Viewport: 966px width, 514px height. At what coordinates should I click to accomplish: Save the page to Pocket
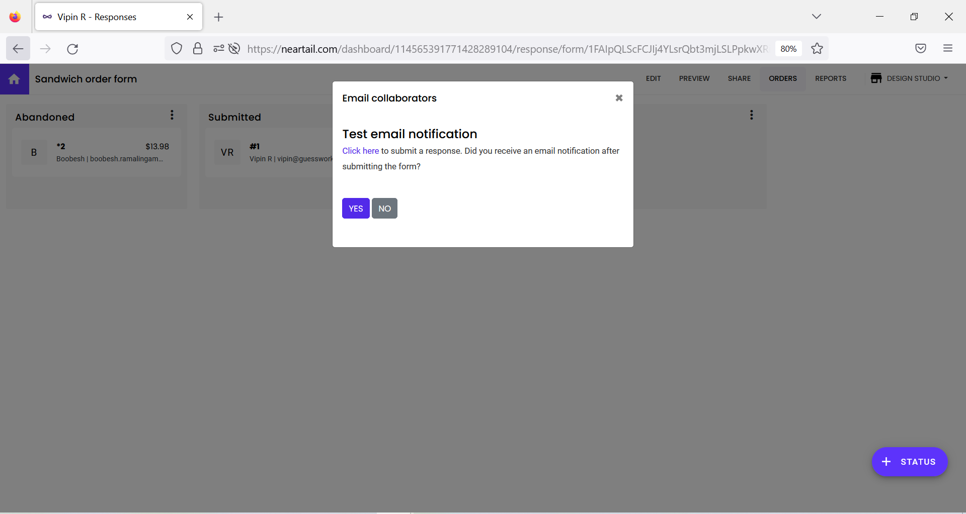pyautogui.click(x=921, y=49)
